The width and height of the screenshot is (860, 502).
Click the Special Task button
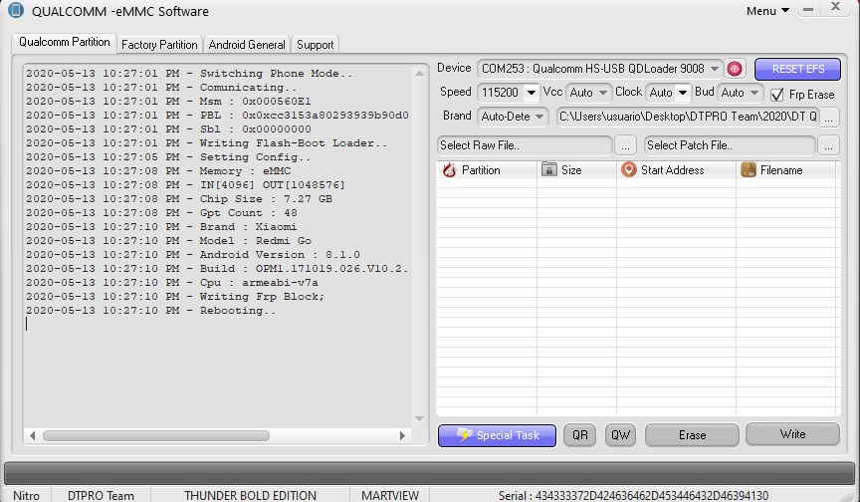[497, 435]
